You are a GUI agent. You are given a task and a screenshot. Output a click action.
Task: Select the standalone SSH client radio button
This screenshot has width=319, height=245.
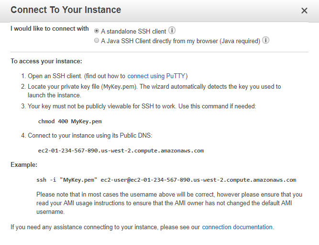[x=97, y=31]
